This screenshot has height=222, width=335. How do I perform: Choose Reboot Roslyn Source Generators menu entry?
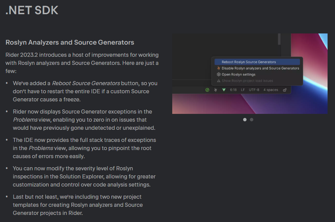[257, 62]
